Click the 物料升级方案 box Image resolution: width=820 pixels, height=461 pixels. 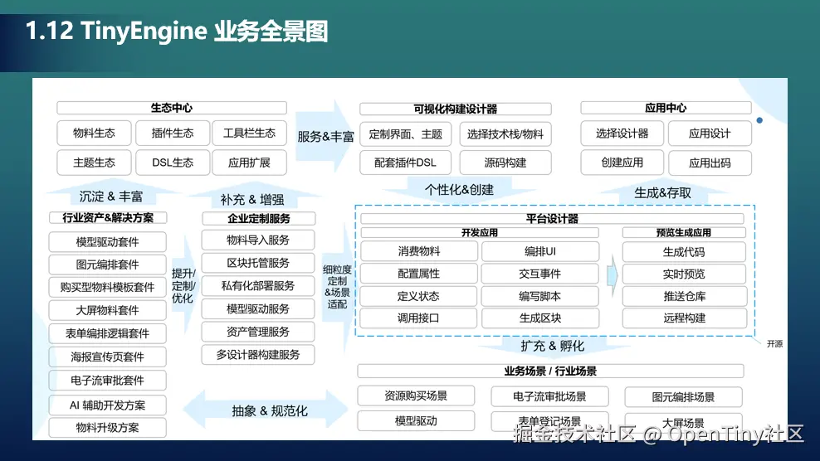point(108,428)
